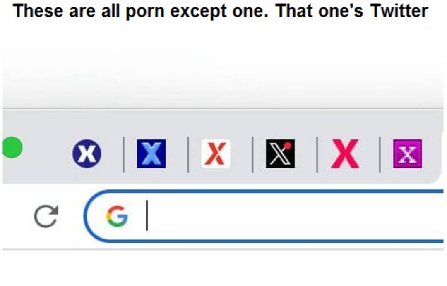Open the tab with blue square X icon
Image resolution: width=447 pixels, height=286 pixels.
151,154
